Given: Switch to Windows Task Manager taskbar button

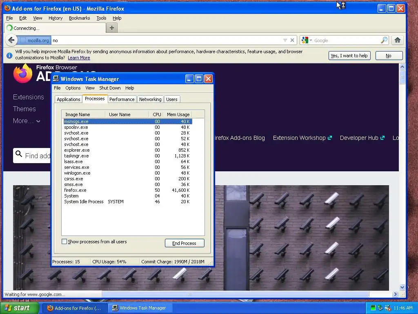Looking at the screenshot, I should click(141, 308).
